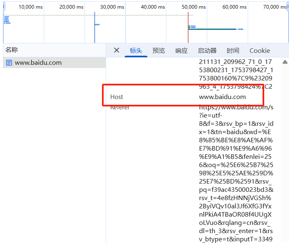Click the 60,000 ms timeline label
289x243 pixels.
coord(235,7)
